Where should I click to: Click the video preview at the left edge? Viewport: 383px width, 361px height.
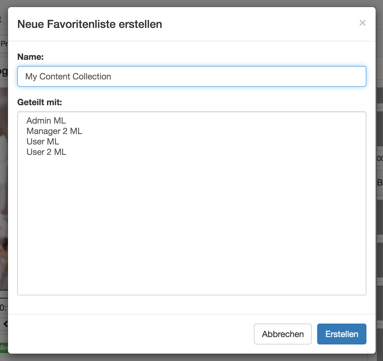click(3, 184)
